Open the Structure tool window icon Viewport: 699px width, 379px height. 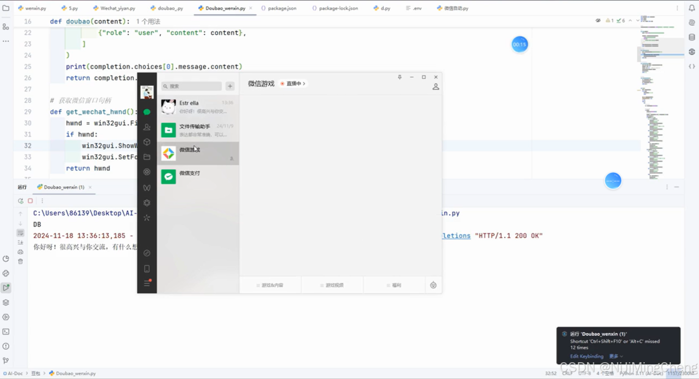(x=6, y=27)
